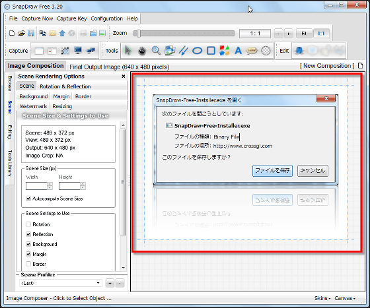Click the first Edit toolbar icon
This screenshot has width=370, height=308.
[x=299, y=51]
